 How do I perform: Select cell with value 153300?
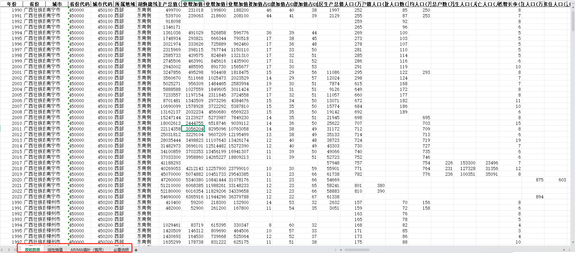(x=465, y=163)
